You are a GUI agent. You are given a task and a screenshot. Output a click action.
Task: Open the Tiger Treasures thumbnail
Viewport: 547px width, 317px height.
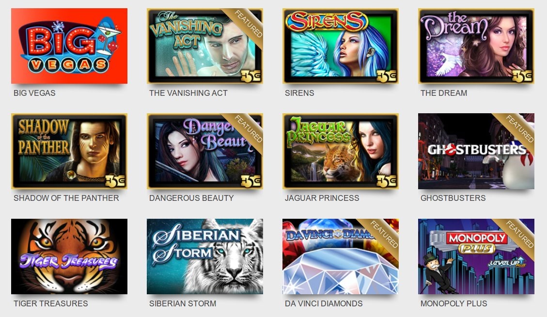coord(69,257)
